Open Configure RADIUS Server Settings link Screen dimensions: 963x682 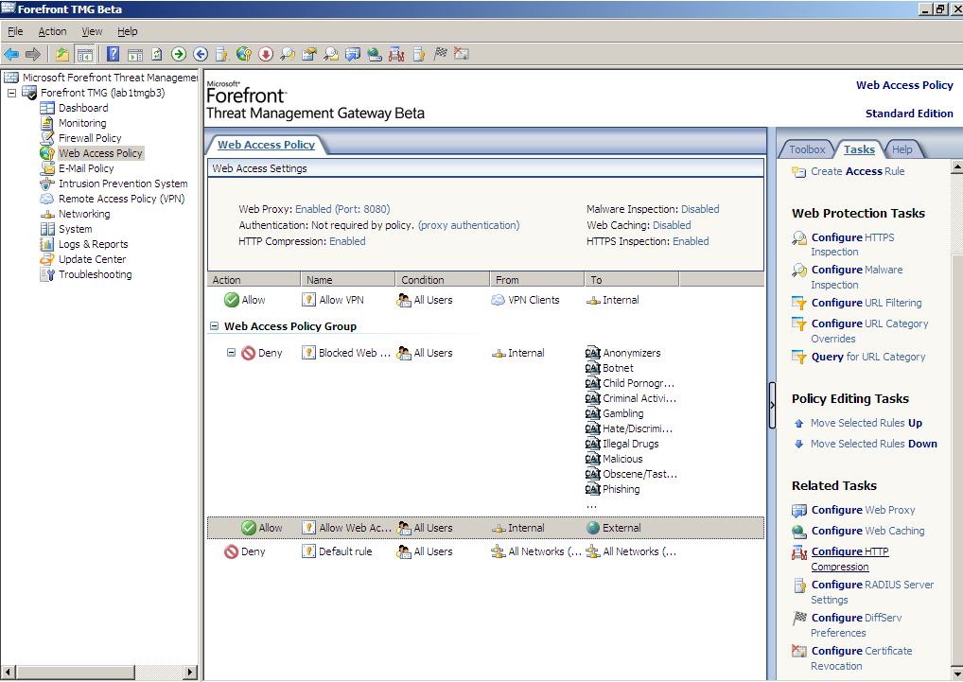[x=872, y=592]
